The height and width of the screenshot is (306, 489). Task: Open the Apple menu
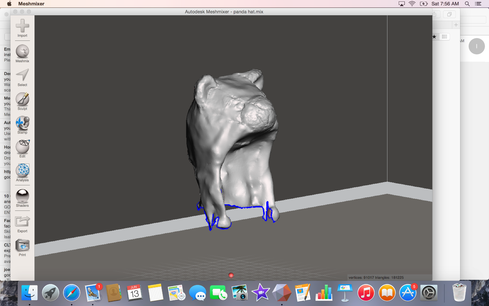(x=9, y=4)
